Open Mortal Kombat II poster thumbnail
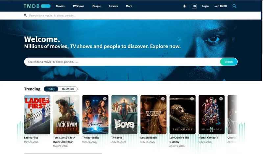Viewport: 263px width, 154px height. (x=211, y=115)
